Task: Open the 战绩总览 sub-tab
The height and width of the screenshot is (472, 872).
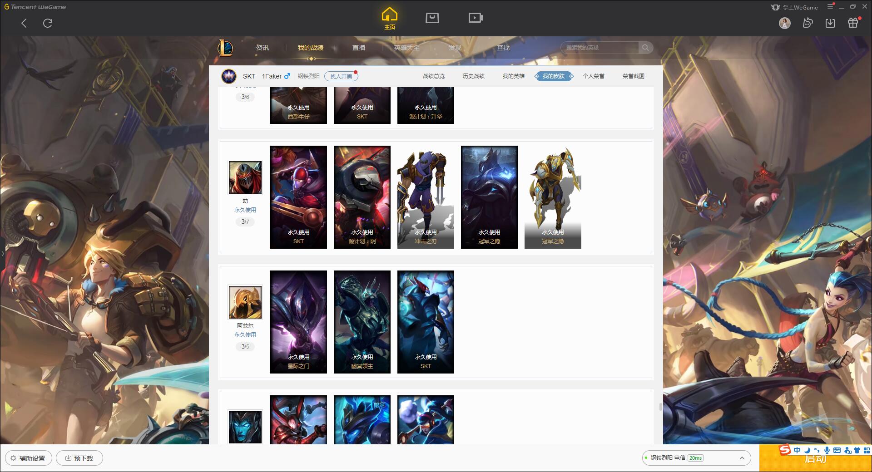Action: click(434, 76)
